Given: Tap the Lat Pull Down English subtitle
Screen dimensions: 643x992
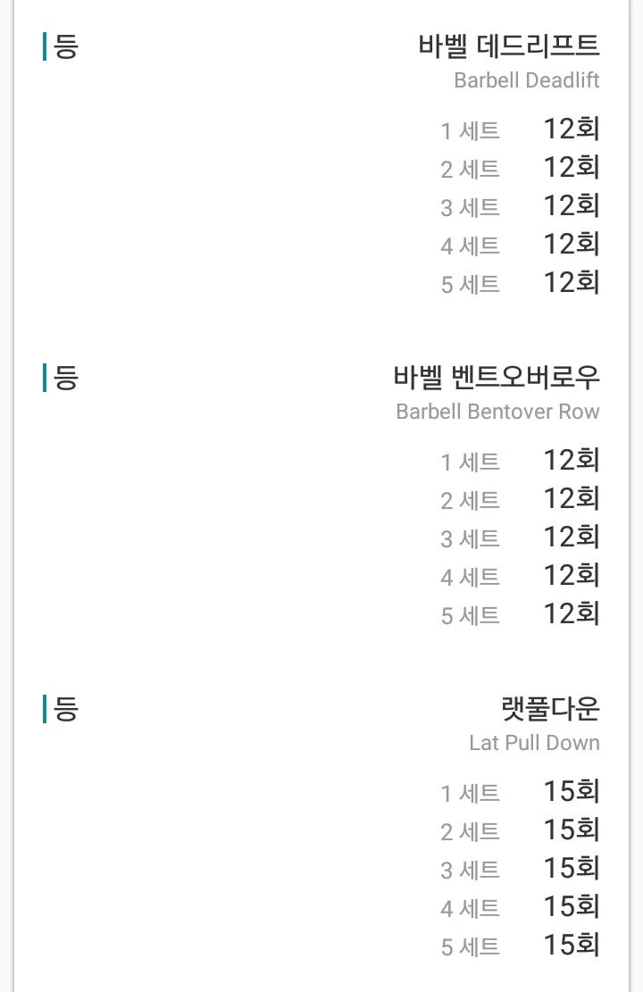Looking at the screenshot, I should (x=534, y=743).
